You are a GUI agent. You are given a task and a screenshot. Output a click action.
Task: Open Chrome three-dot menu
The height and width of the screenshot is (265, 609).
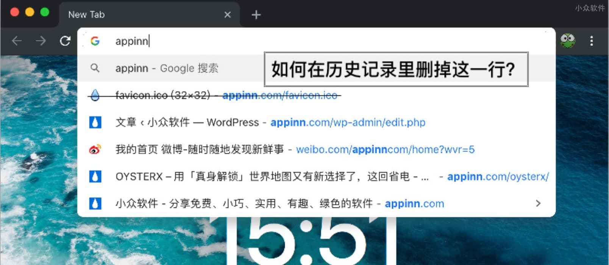click(x=592, y=41)
